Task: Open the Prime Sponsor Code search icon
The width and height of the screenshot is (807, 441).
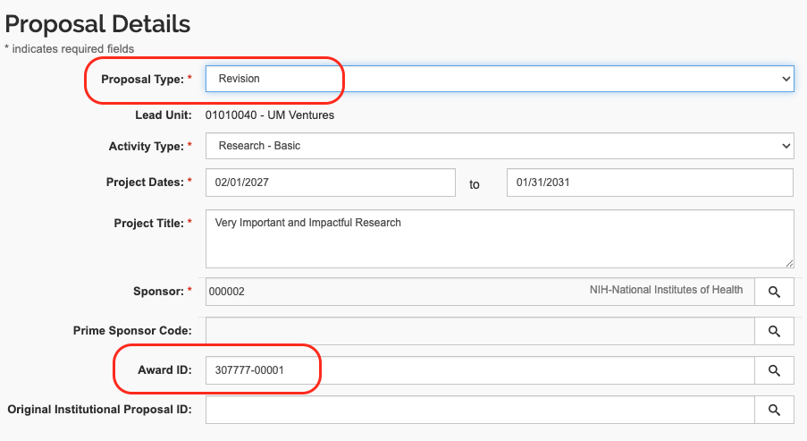Action: [x=774, y=331]
